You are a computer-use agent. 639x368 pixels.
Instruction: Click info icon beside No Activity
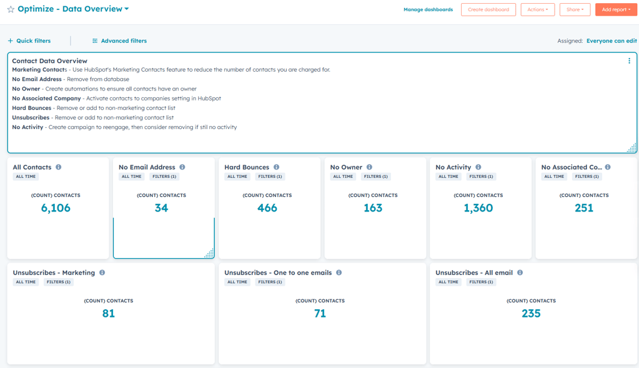pos(478,167)
